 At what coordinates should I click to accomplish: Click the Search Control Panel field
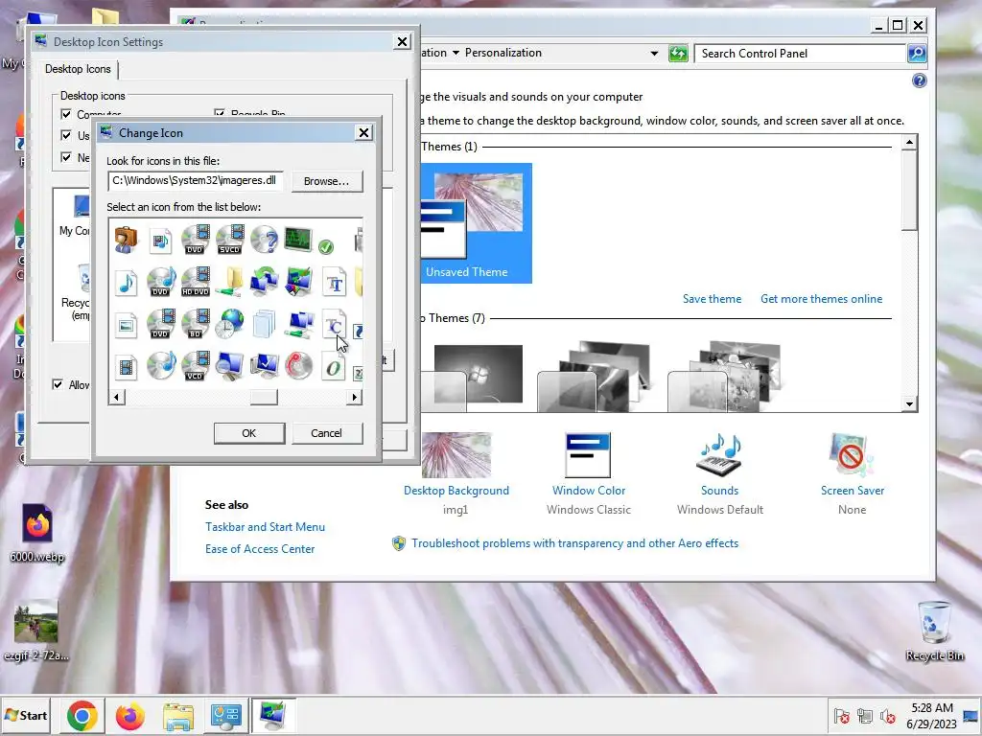(x=800, y=54)
